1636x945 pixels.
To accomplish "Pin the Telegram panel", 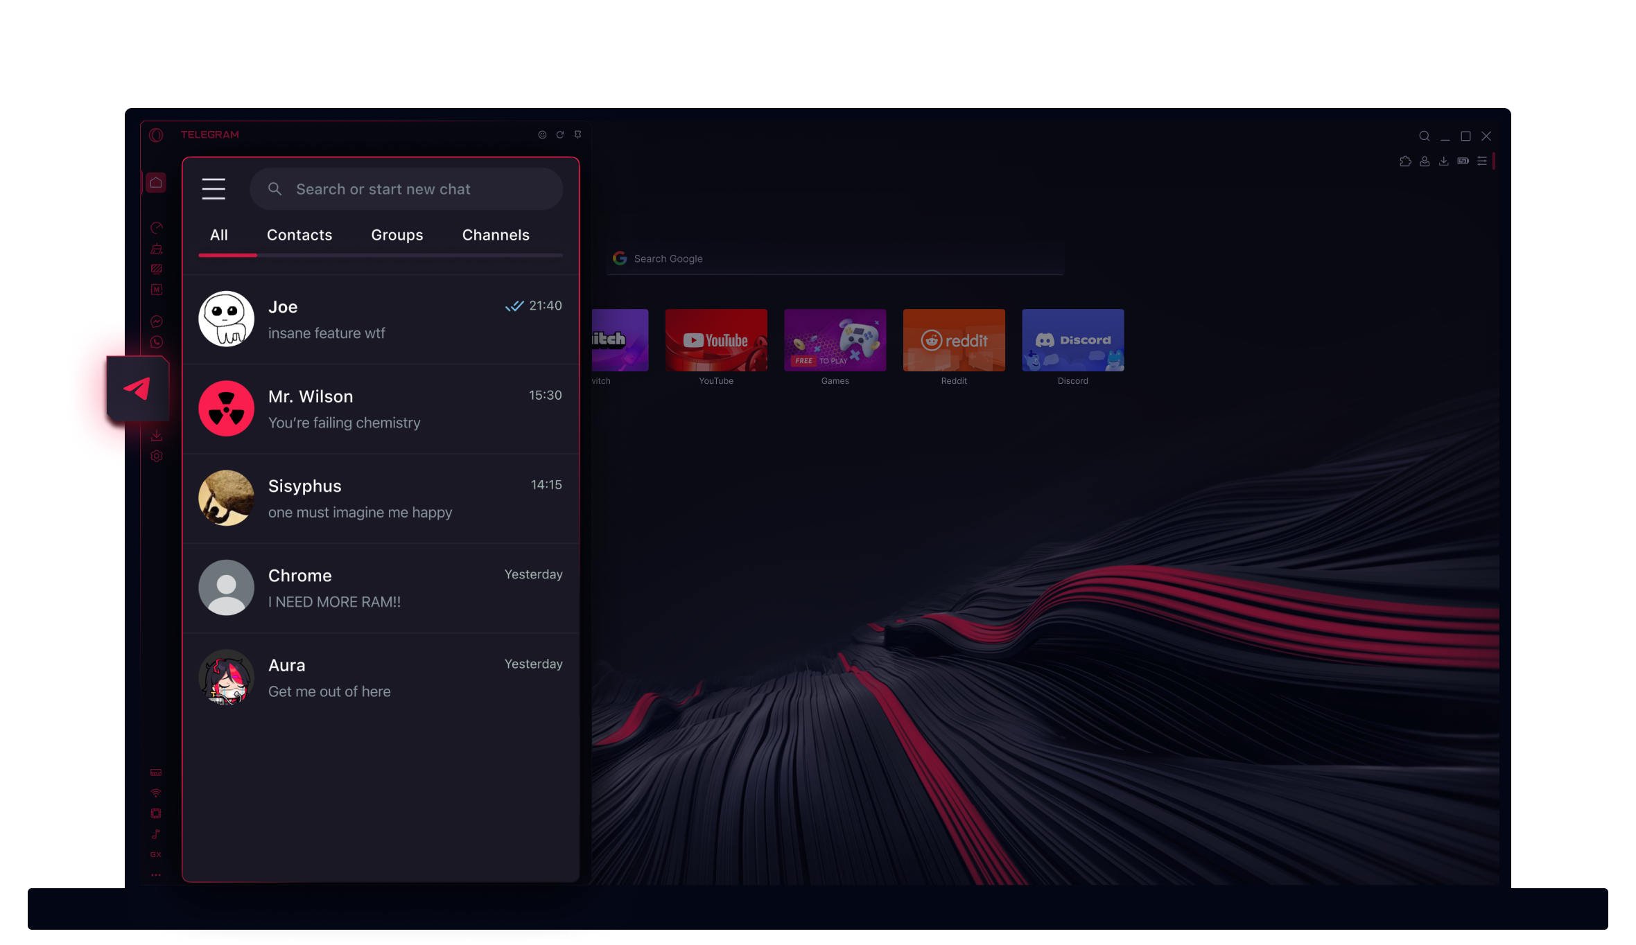I will coord(577,134).
